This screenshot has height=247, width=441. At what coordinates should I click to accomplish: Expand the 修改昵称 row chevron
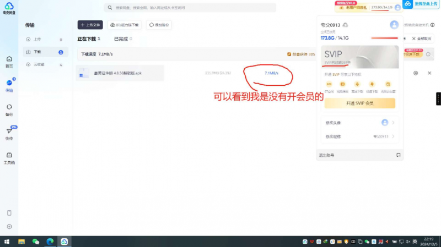(393, 136)
